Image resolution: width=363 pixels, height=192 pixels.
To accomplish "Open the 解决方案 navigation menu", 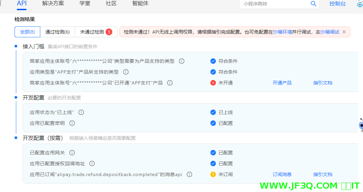I will 53,3.
